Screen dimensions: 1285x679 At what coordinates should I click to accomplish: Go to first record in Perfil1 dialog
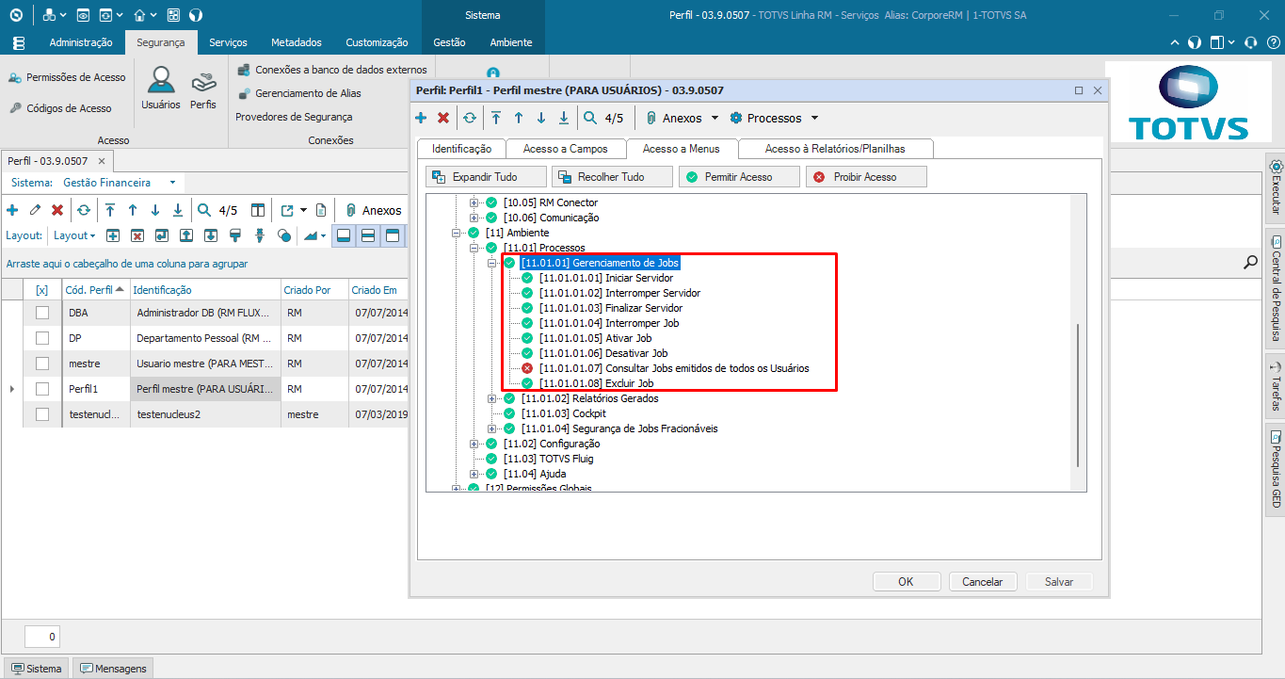495,118
